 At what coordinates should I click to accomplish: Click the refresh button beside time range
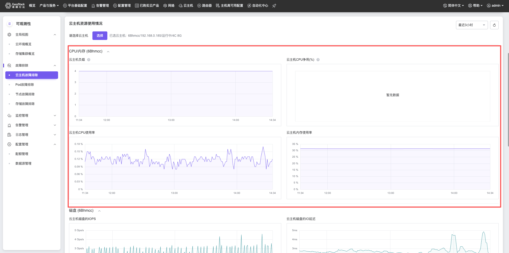(494, 25)
